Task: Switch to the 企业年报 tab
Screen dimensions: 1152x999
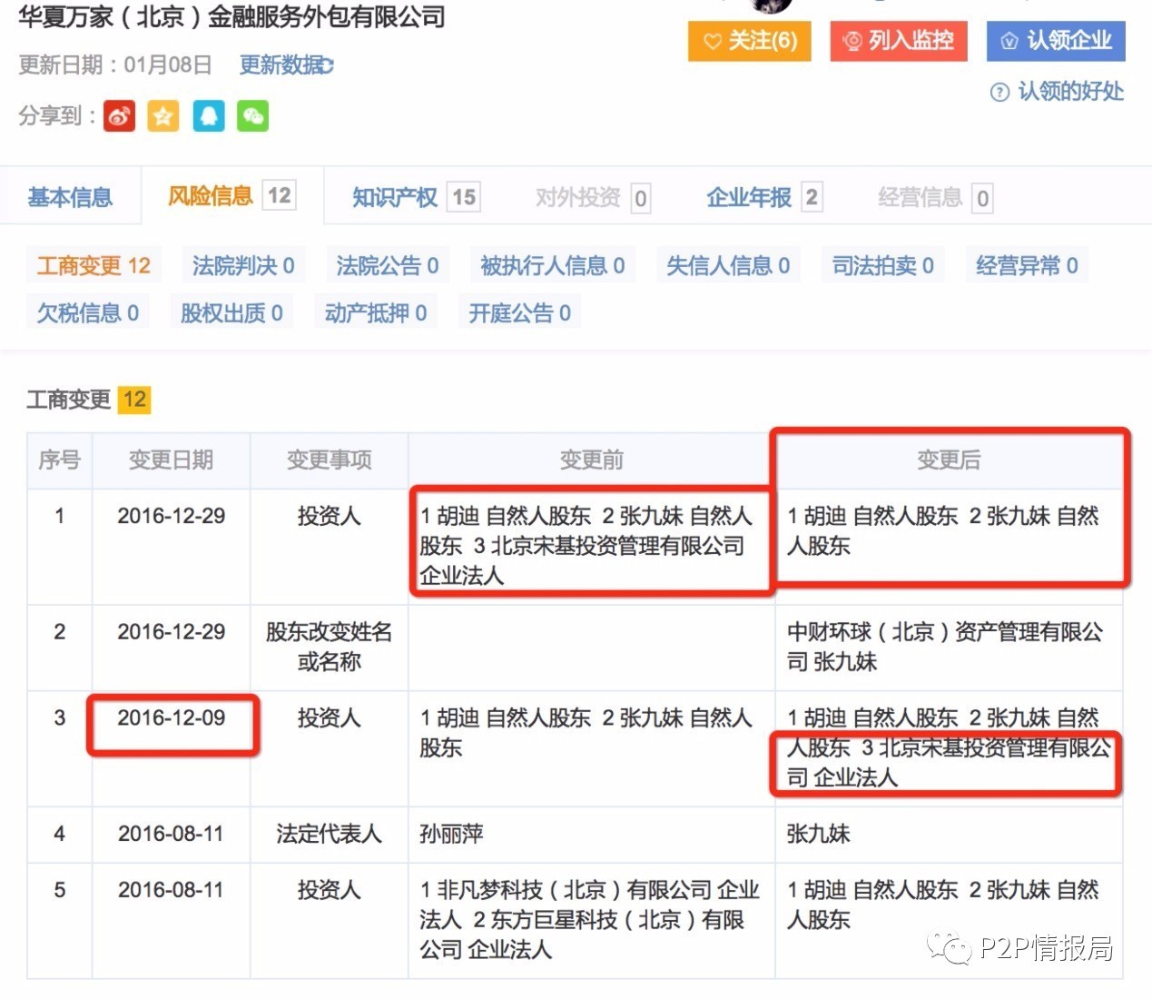Action: coord(764,197)
